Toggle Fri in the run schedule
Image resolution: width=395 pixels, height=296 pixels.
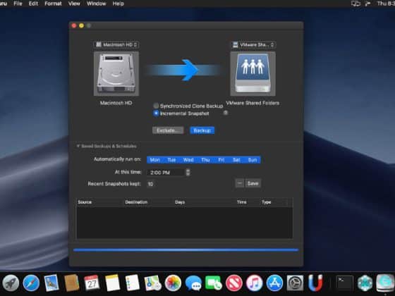221,160
